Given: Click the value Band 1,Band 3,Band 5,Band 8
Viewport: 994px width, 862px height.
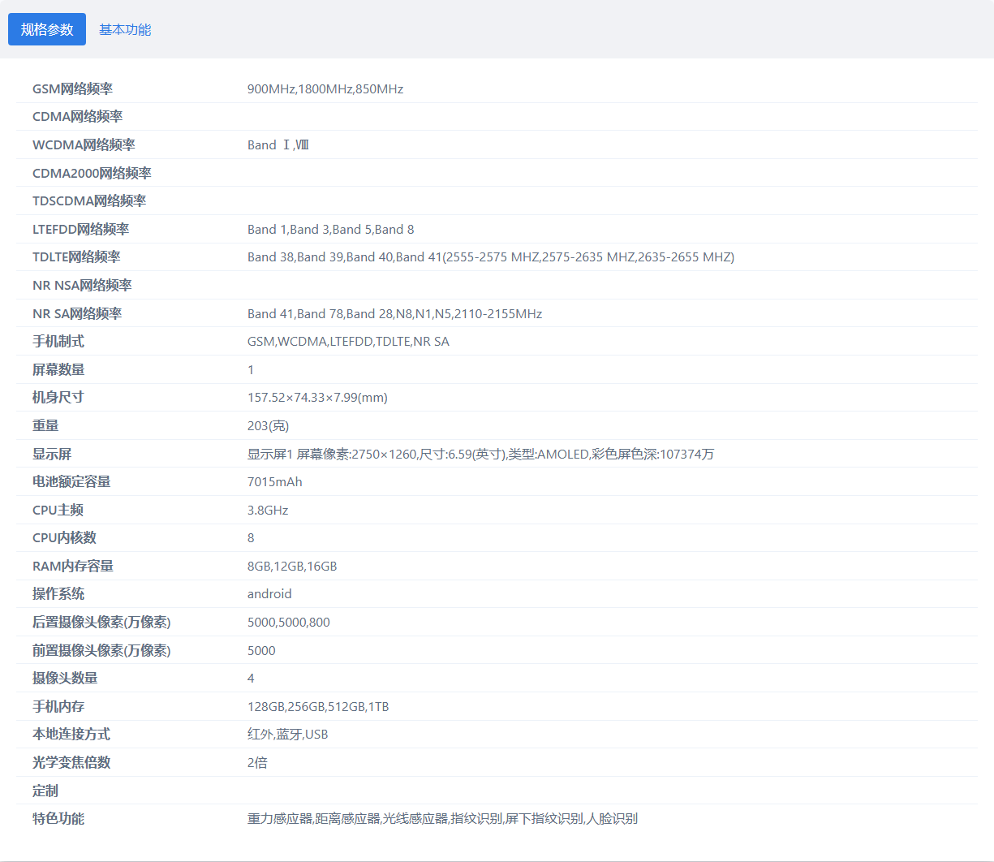Looking at the screenshot, I should (331, 229).
